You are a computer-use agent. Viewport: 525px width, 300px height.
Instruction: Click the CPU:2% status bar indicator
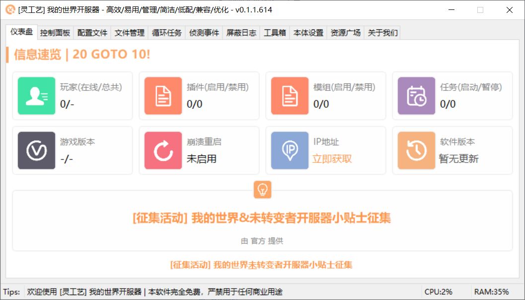pyautogui.click(x=438, y=292)
